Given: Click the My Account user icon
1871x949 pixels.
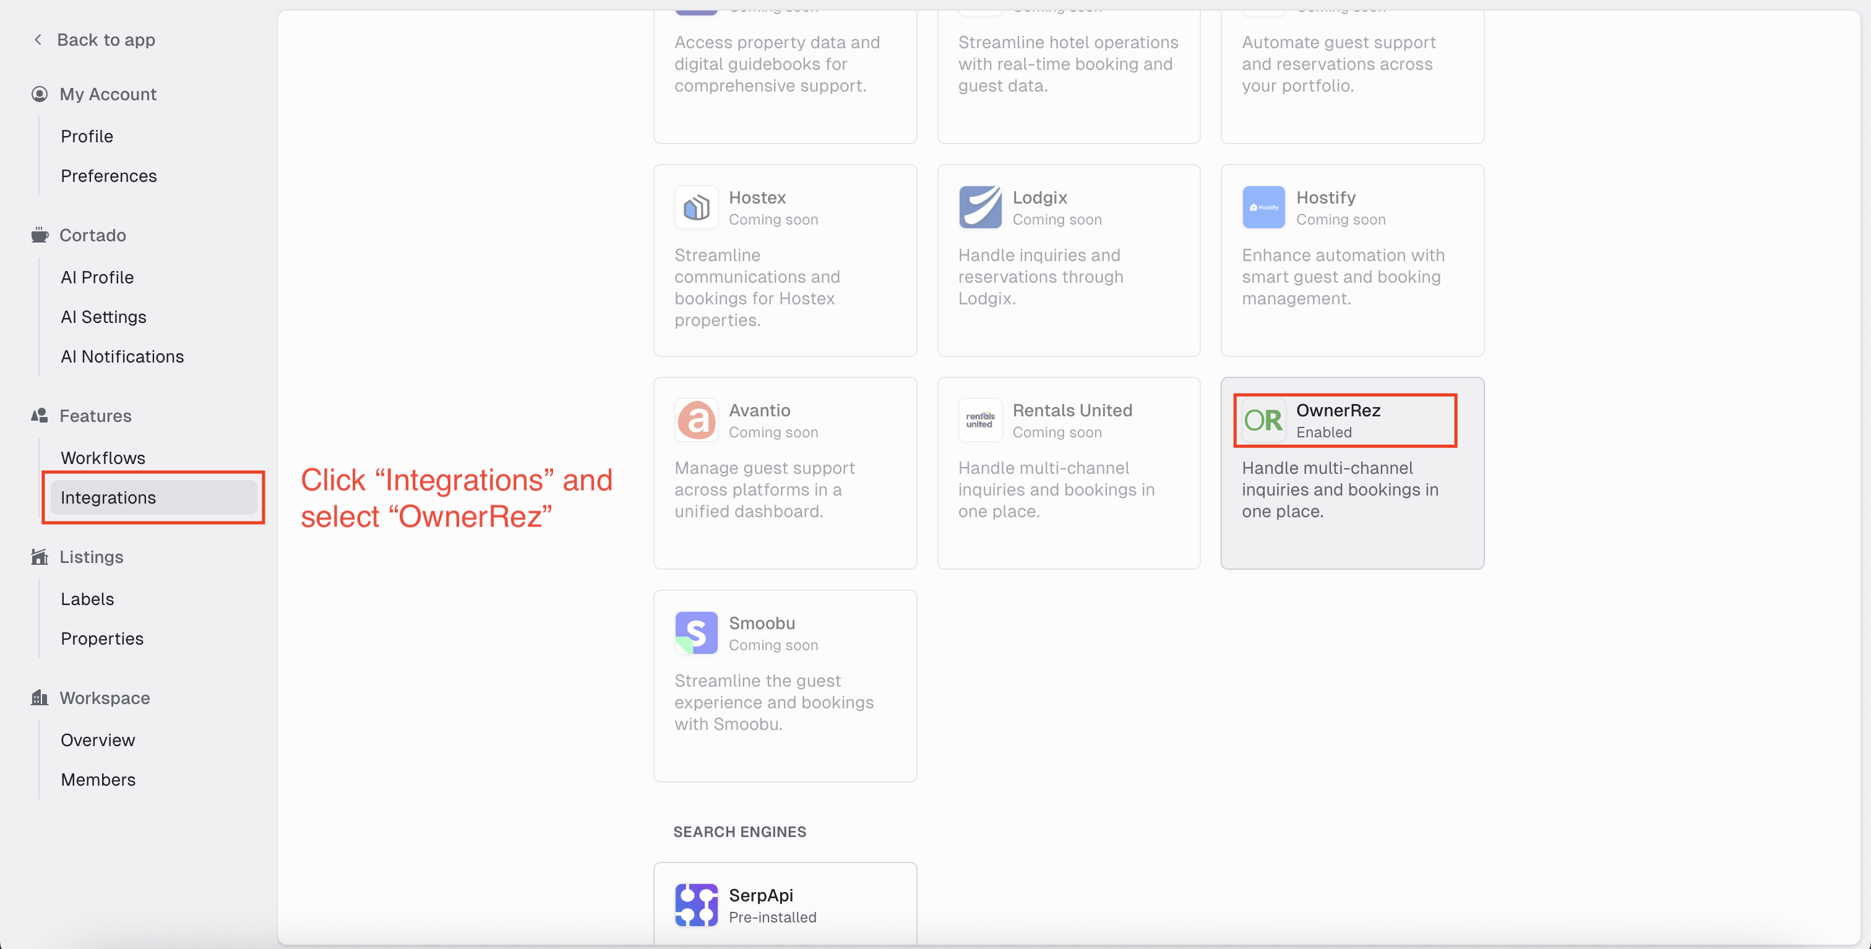Looking at the screenshot, I should pos(39,93).
